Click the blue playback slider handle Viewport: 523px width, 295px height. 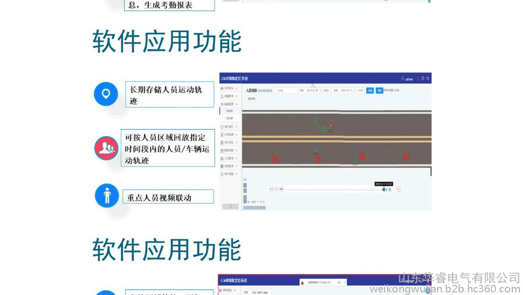click(x=384, y=189)
